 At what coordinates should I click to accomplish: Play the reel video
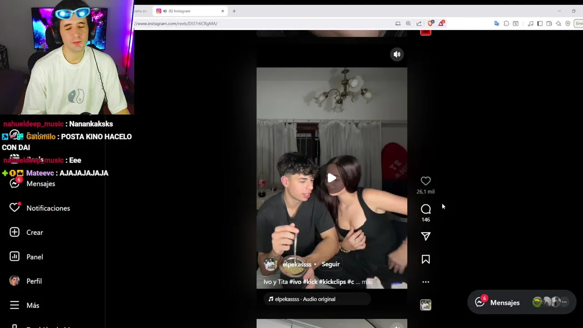(332, 178)
